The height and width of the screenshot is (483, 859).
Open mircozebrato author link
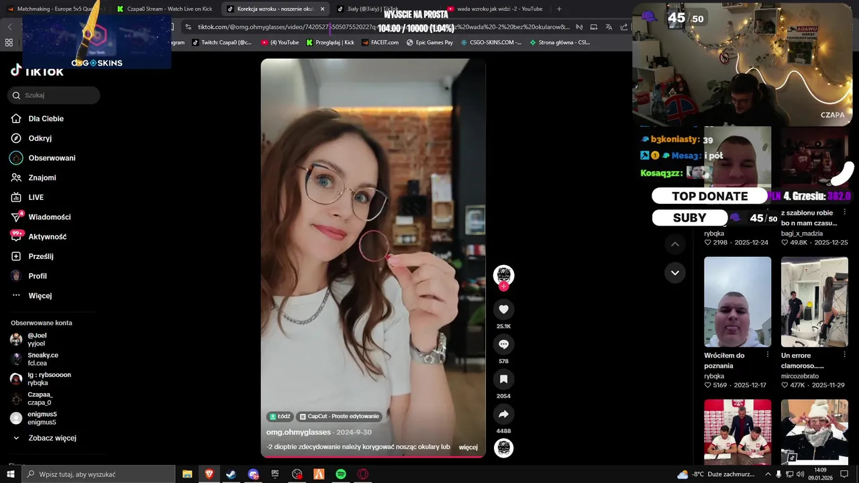pos(800,376)
